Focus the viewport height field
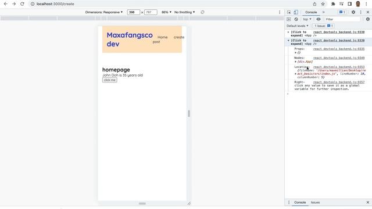Image resolution: width=372 pixels, height=209 pixels. point(151,12)
